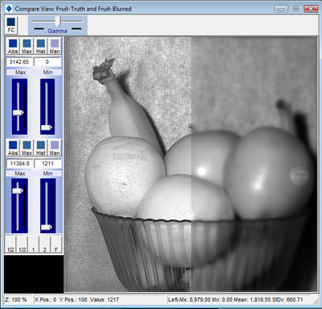Viewport: 322px width, 309px height.
Task: Maximize the Compare View window
Action: (x=295, y=9)
